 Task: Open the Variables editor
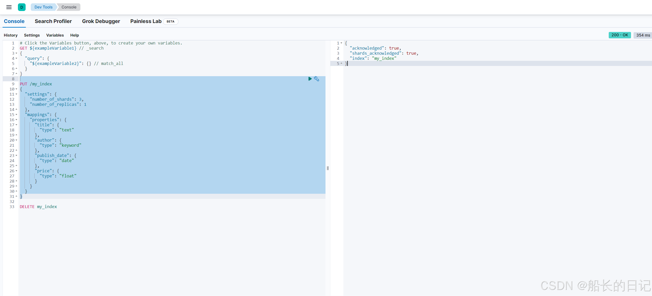click(55, 35)
